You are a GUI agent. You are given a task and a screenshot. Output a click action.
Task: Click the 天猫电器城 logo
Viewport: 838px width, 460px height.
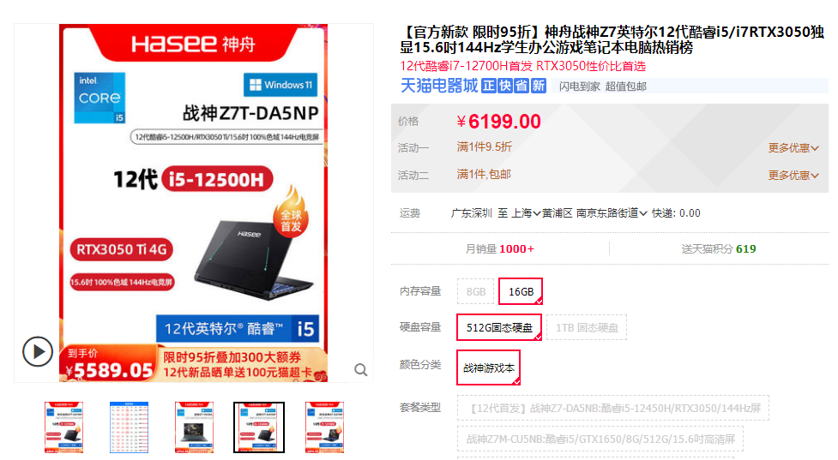439,86
